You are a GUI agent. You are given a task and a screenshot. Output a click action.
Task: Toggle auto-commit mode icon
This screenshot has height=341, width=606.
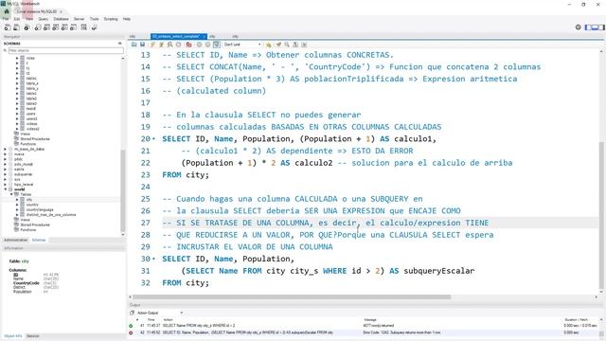[x=217, y=45]
